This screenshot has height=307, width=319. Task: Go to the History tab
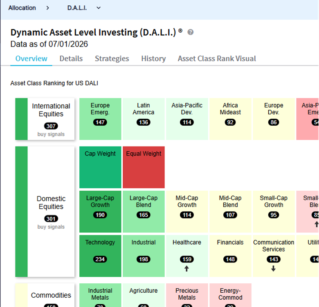153,58
